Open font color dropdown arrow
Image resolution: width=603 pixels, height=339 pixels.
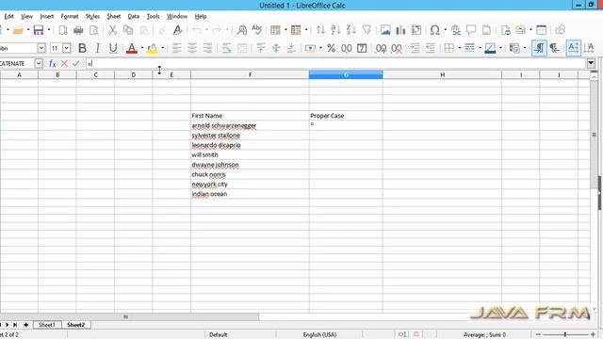(142, 48)
